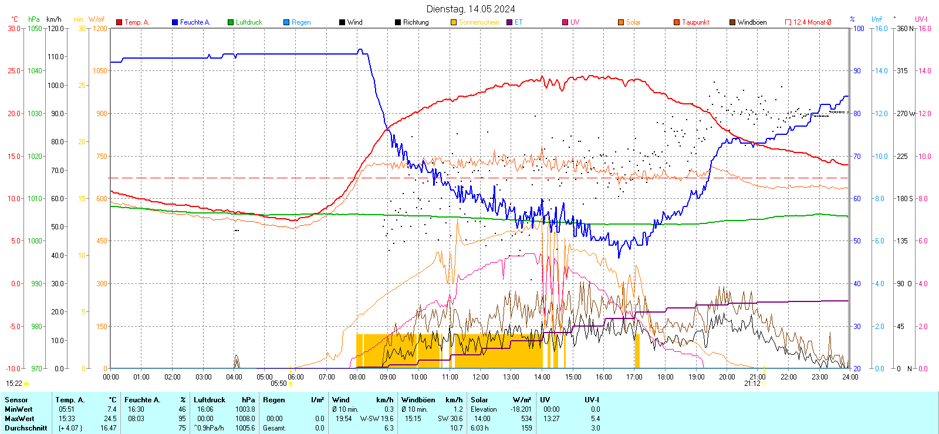Select the Luftdruck column header in table
This screenshot has height=434, width=939.
click(210, 400)
